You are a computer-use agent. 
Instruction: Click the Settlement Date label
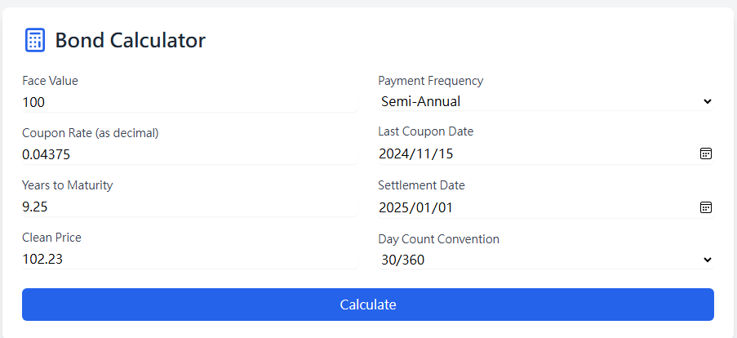(421, 185)
